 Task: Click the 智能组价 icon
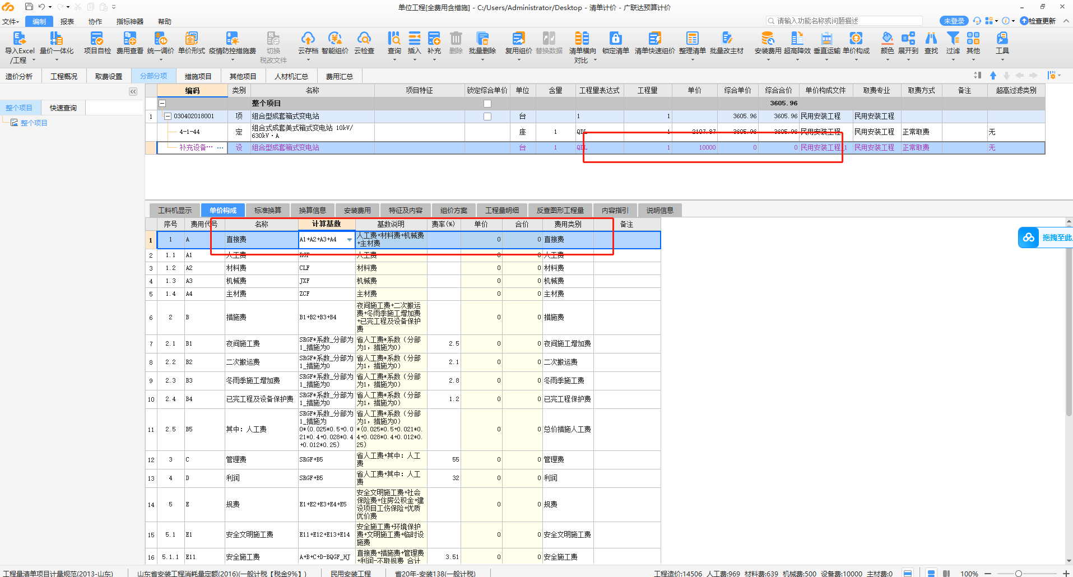point(335,38)
